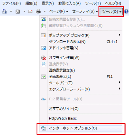This screenshot has height=138, width=129.
Task: Open the ファイル(F) menu
Action: click(11, 3)
